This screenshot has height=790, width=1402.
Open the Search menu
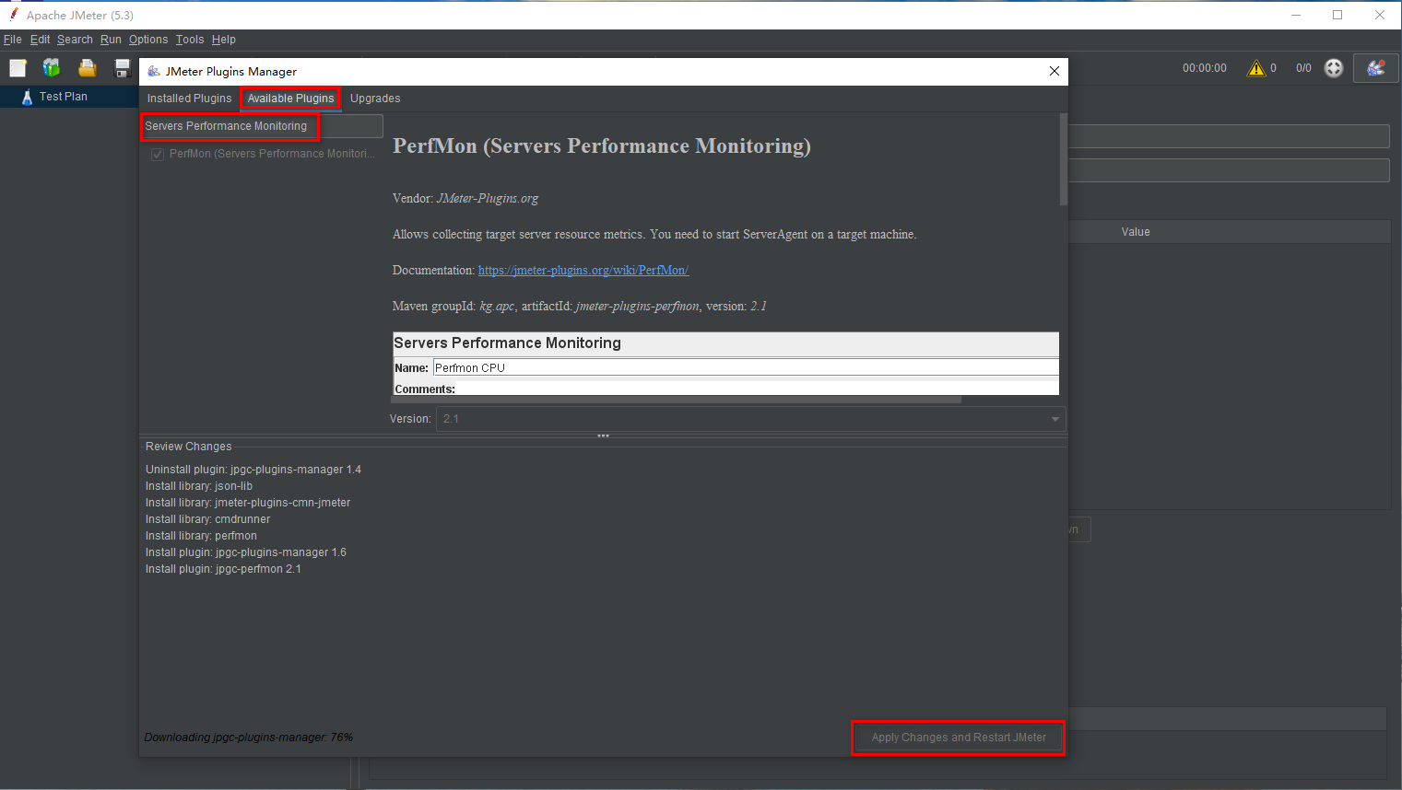[x=75, y=40]
